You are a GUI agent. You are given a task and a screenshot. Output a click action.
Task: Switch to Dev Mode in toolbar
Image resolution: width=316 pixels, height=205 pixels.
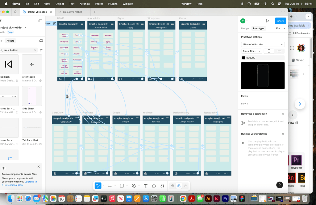click(x=185, y=186)
